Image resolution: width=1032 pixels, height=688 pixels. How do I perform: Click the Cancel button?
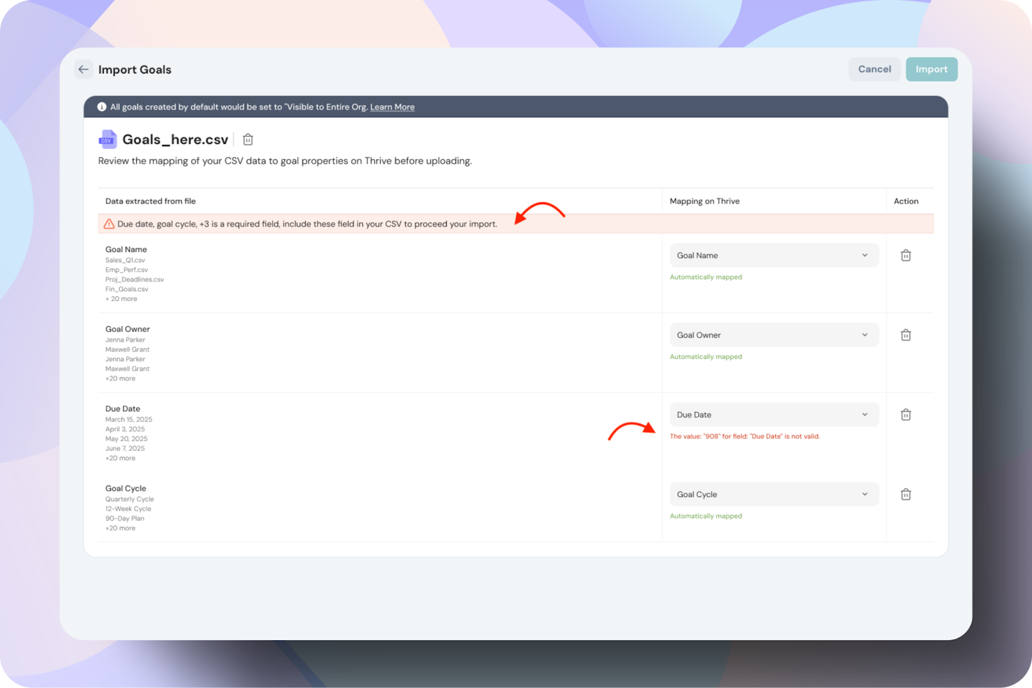(x=875, y=70)
